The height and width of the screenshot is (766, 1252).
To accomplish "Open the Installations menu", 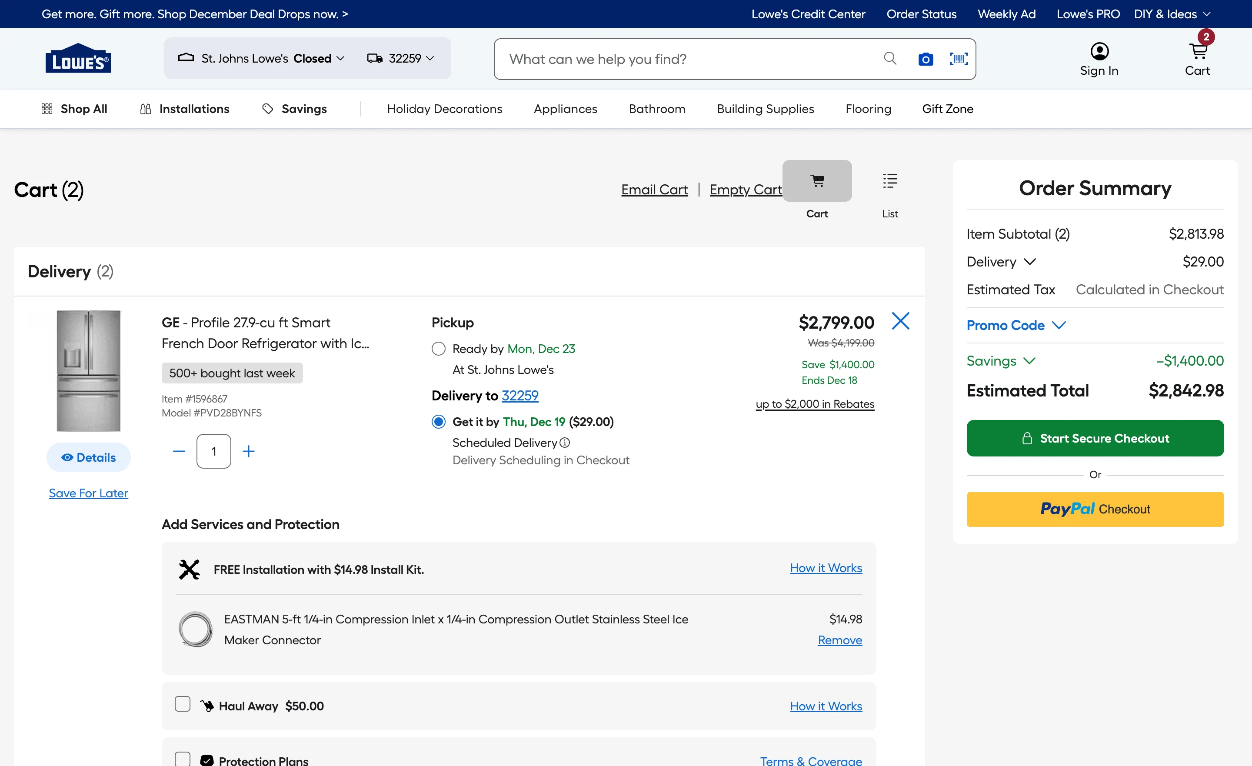I will point(184,109).
